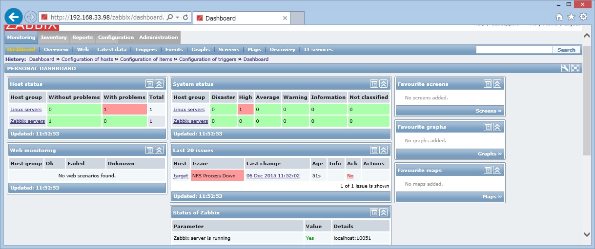
Task: Select the Administration main menu tab
Action: [159, 37]
